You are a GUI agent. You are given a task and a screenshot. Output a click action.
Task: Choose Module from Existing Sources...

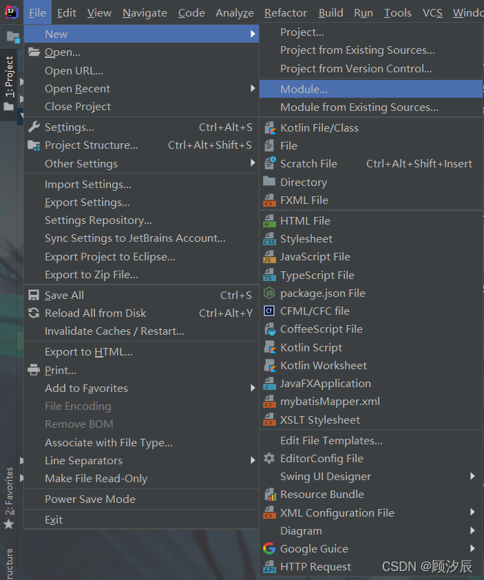click(x=371, y=107)
